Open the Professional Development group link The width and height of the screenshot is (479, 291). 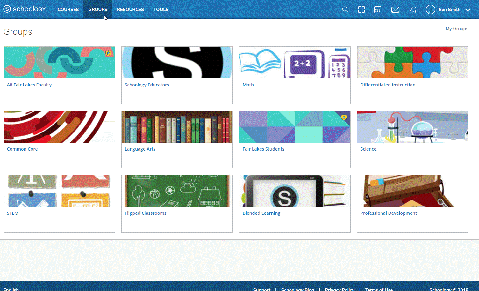[x=389, y=213]
